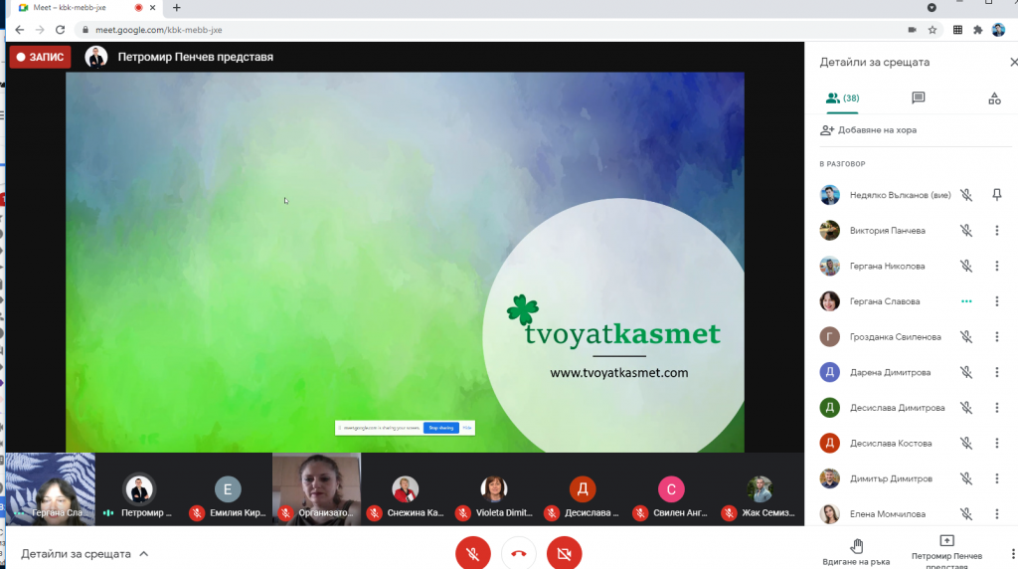Image resolution: width=1018 pixels, height=569 pixels.
Task: Open more options for Десислава Костова
Action: pos(996,443)
